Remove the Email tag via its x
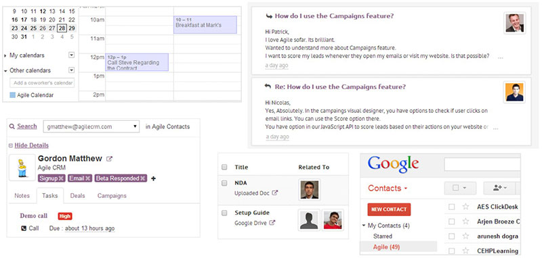The image size is (542, 258). [x=88, y=178]
